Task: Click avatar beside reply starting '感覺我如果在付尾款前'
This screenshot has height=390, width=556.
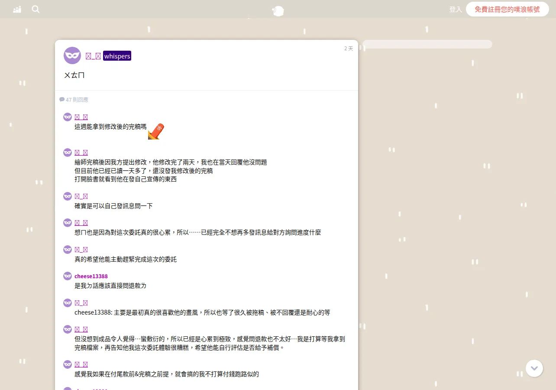Action: [68, 364]
